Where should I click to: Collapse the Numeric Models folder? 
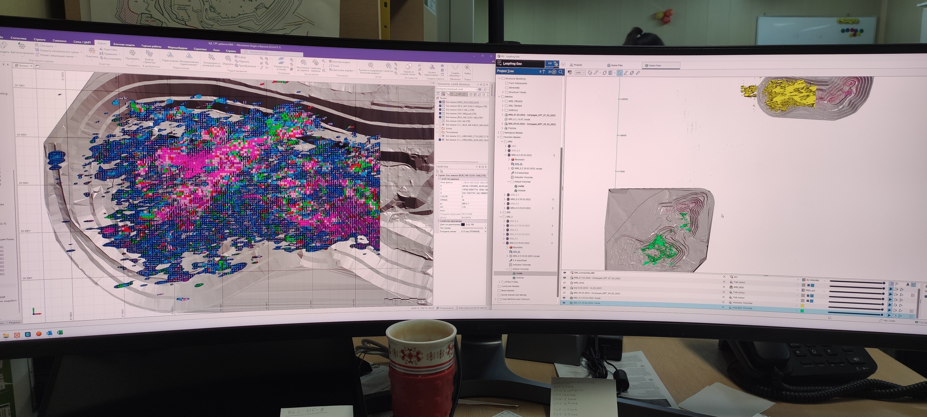coord(498,137)
